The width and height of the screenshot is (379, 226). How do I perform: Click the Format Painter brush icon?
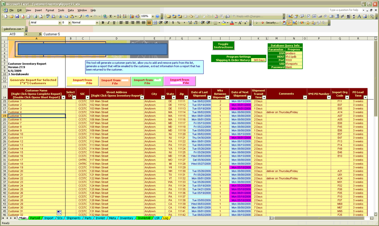pos(80,17)
